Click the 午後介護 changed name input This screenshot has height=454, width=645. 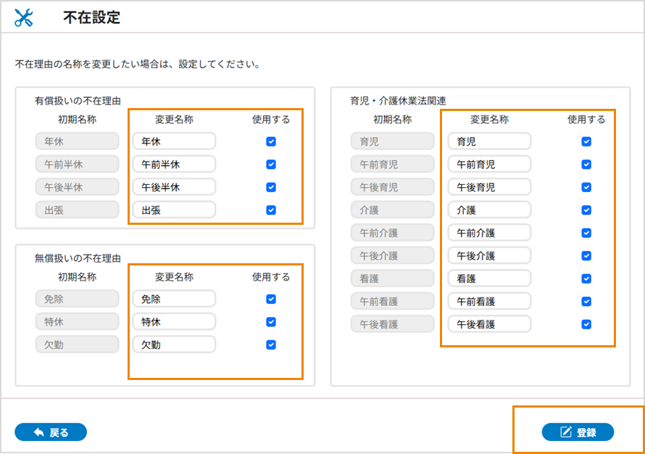point(489,256)
